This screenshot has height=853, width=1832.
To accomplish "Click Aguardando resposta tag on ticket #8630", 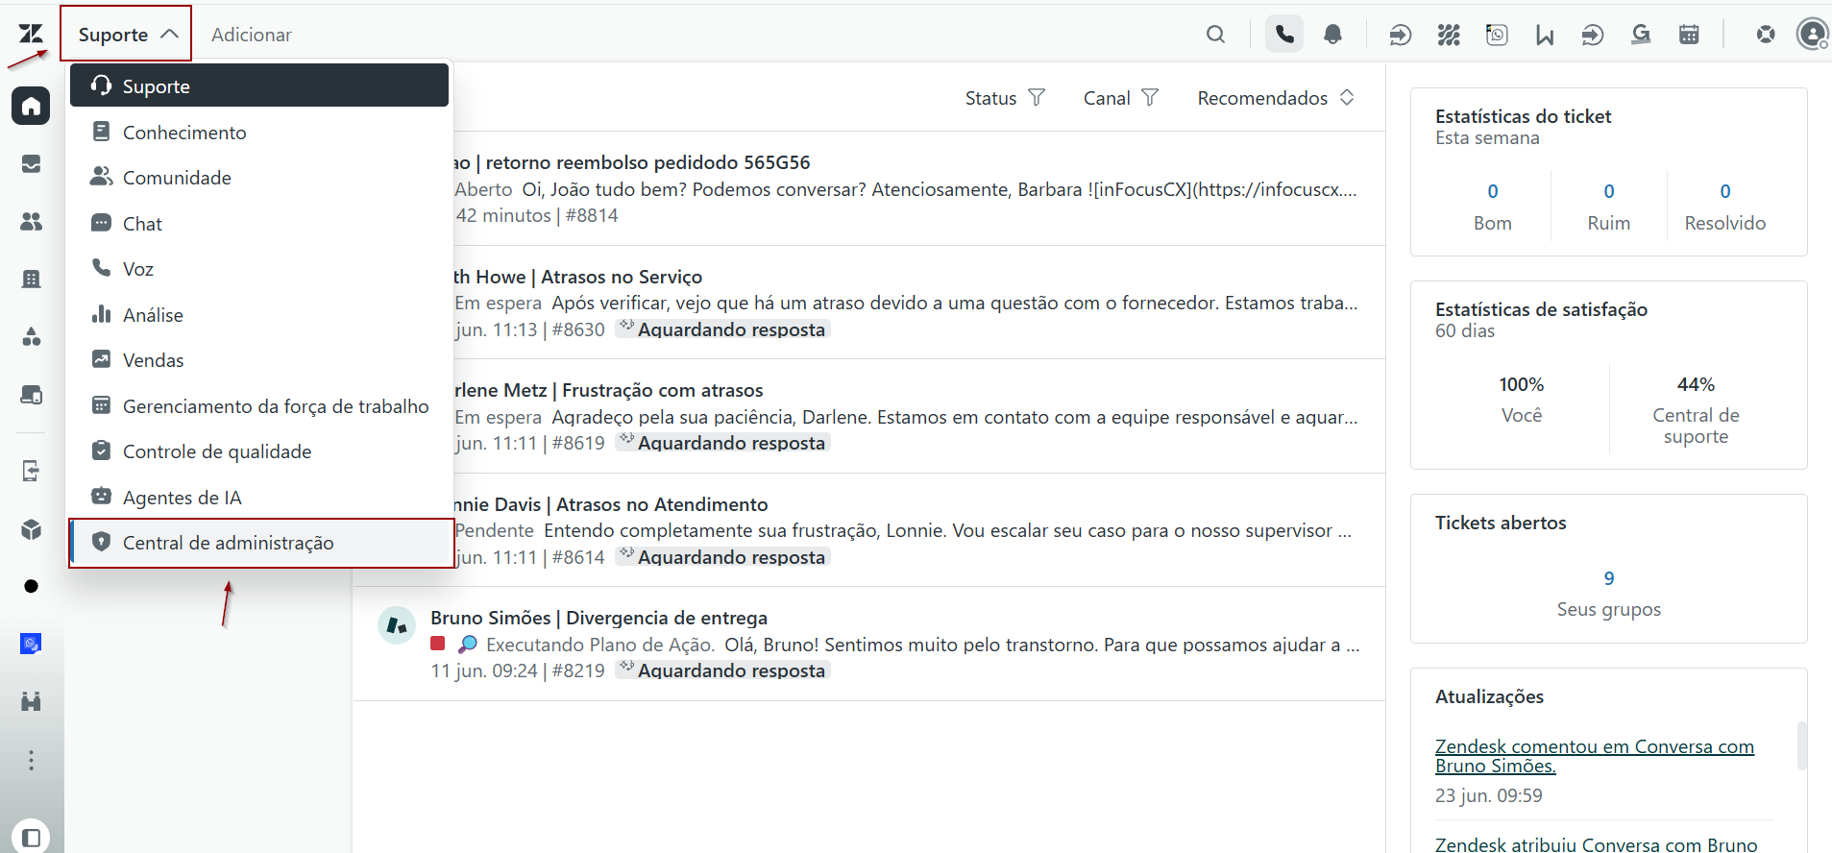I will pos(722,329).
